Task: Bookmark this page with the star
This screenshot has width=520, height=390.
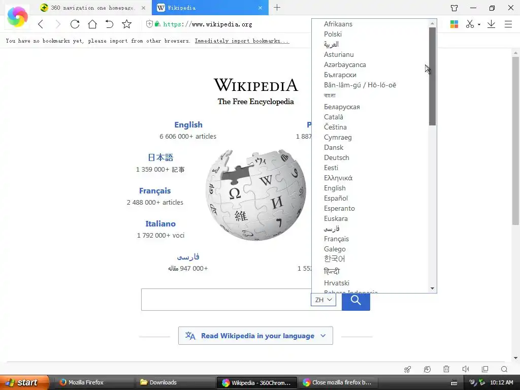Action: point(126,24)
